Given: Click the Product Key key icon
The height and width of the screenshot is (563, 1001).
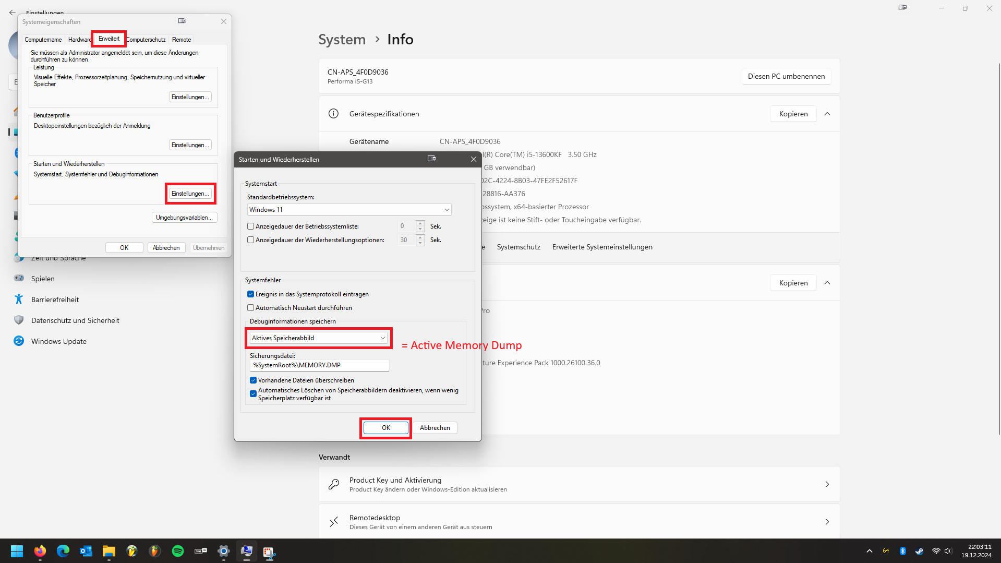Looking at the screenshot, I should 334,484.
